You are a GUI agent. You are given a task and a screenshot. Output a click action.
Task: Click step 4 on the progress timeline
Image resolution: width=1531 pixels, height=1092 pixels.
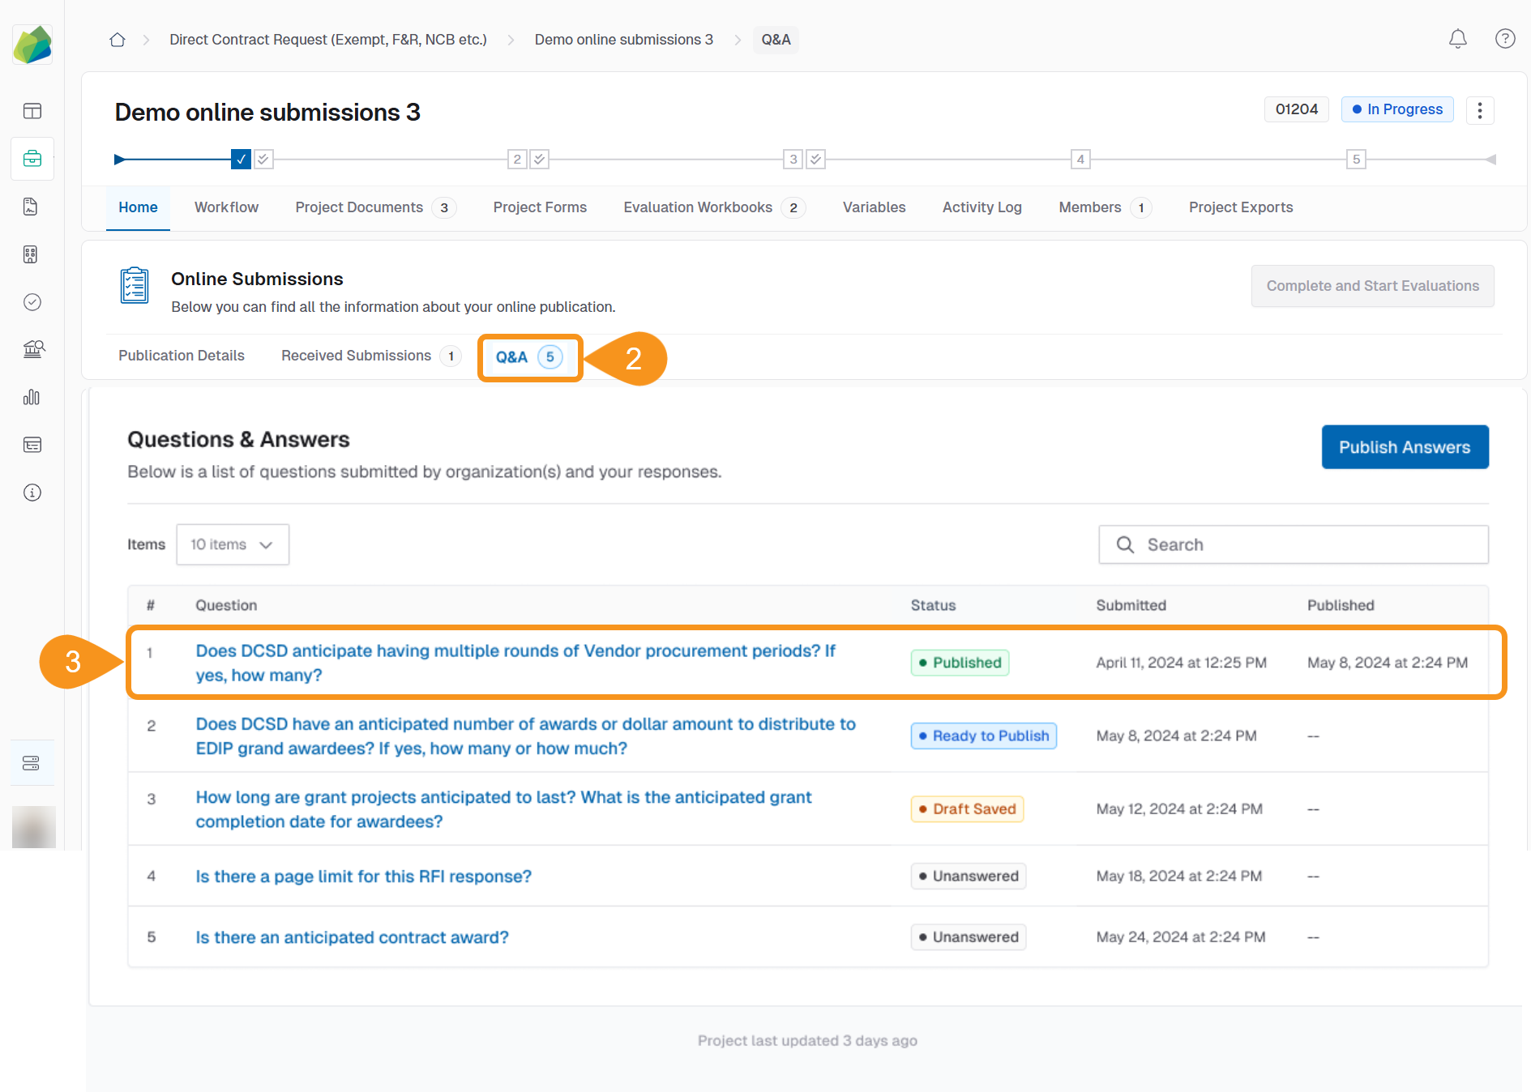point(1080,160)
